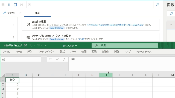This screenshot has height=98, width=175.
Task: Click the ExcelInstance variable in step 2
Action: (x=57, y=39)
